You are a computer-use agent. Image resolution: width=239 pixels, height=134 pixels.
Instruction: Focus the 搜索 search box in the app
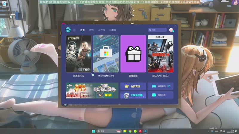tap(157, 30)
